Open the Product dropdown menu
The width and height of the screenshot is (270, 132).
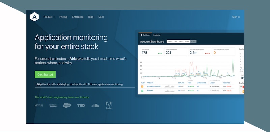[49, 17]
